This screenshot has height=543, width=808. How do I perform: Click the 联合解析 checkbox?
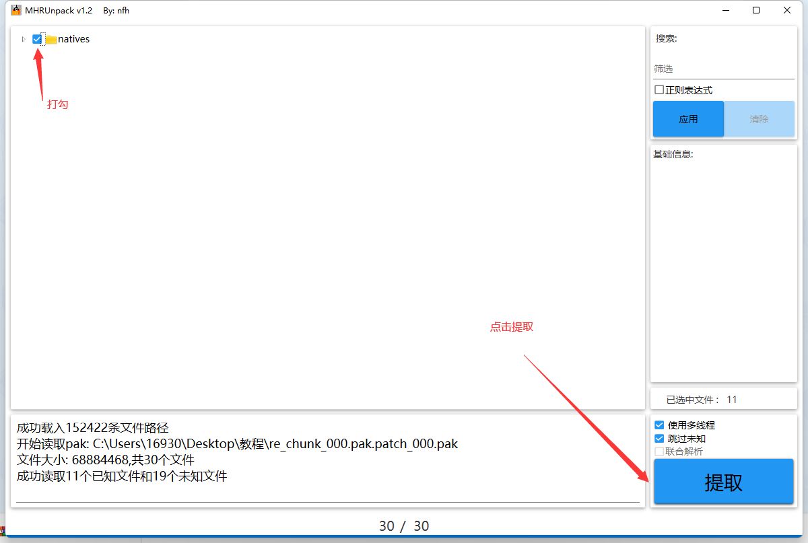tap(659, 451)
